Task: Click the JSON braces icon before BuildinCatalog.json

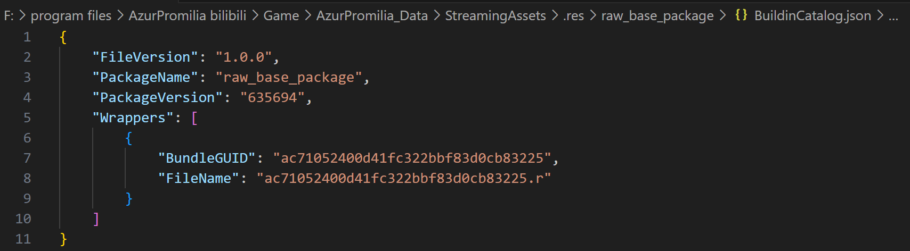Action: [x=741, y=15]
